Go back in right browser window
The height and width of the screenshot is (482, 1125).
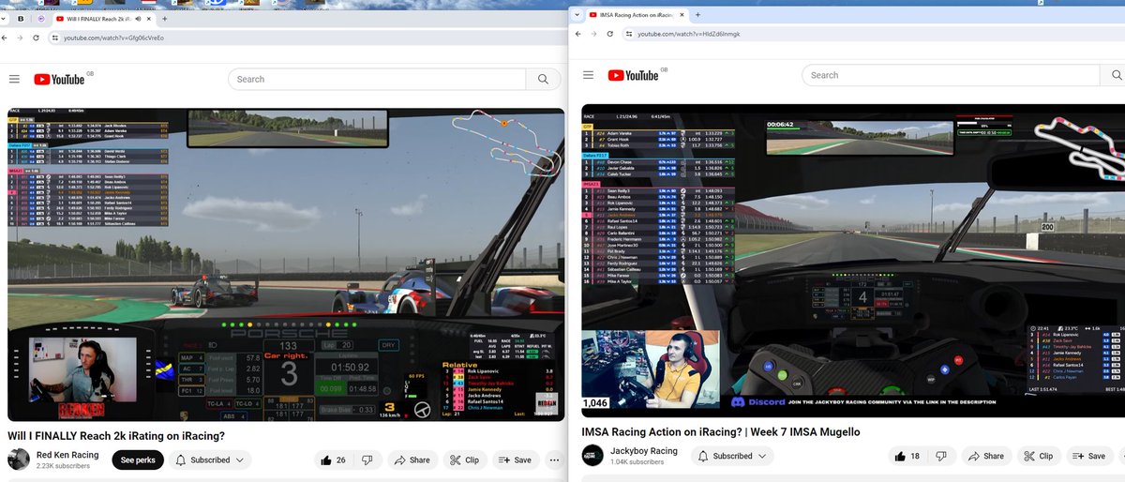click(579, 34)
